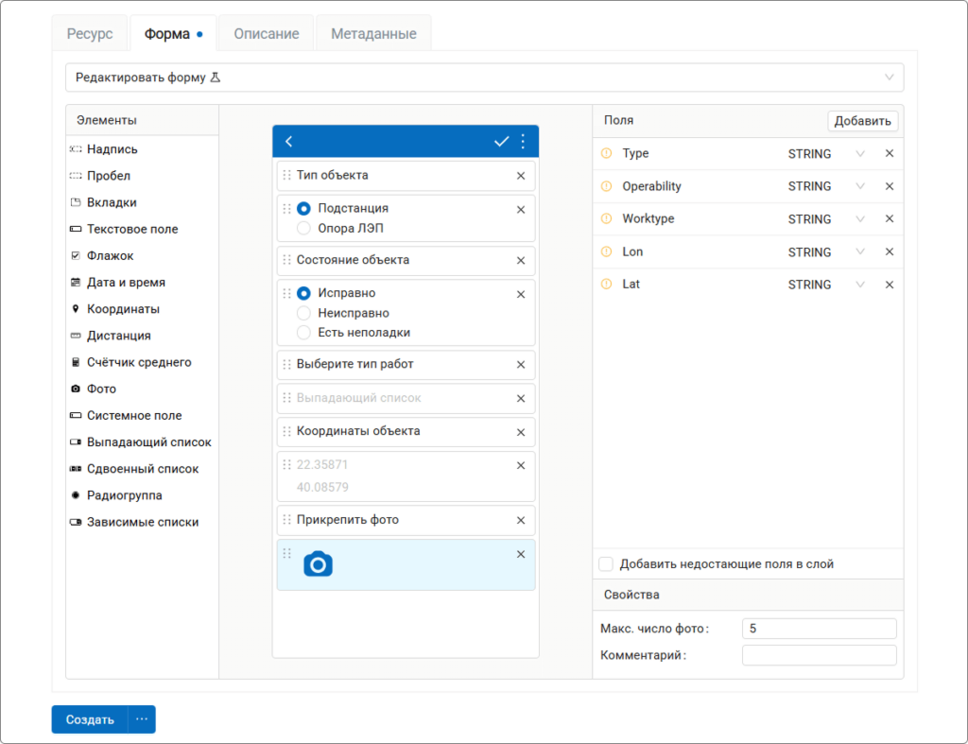Screen dimensions: 968x744
Task: Click the warning icon next to Worktype
Action: pyautogui.click(x=606, y=218)
